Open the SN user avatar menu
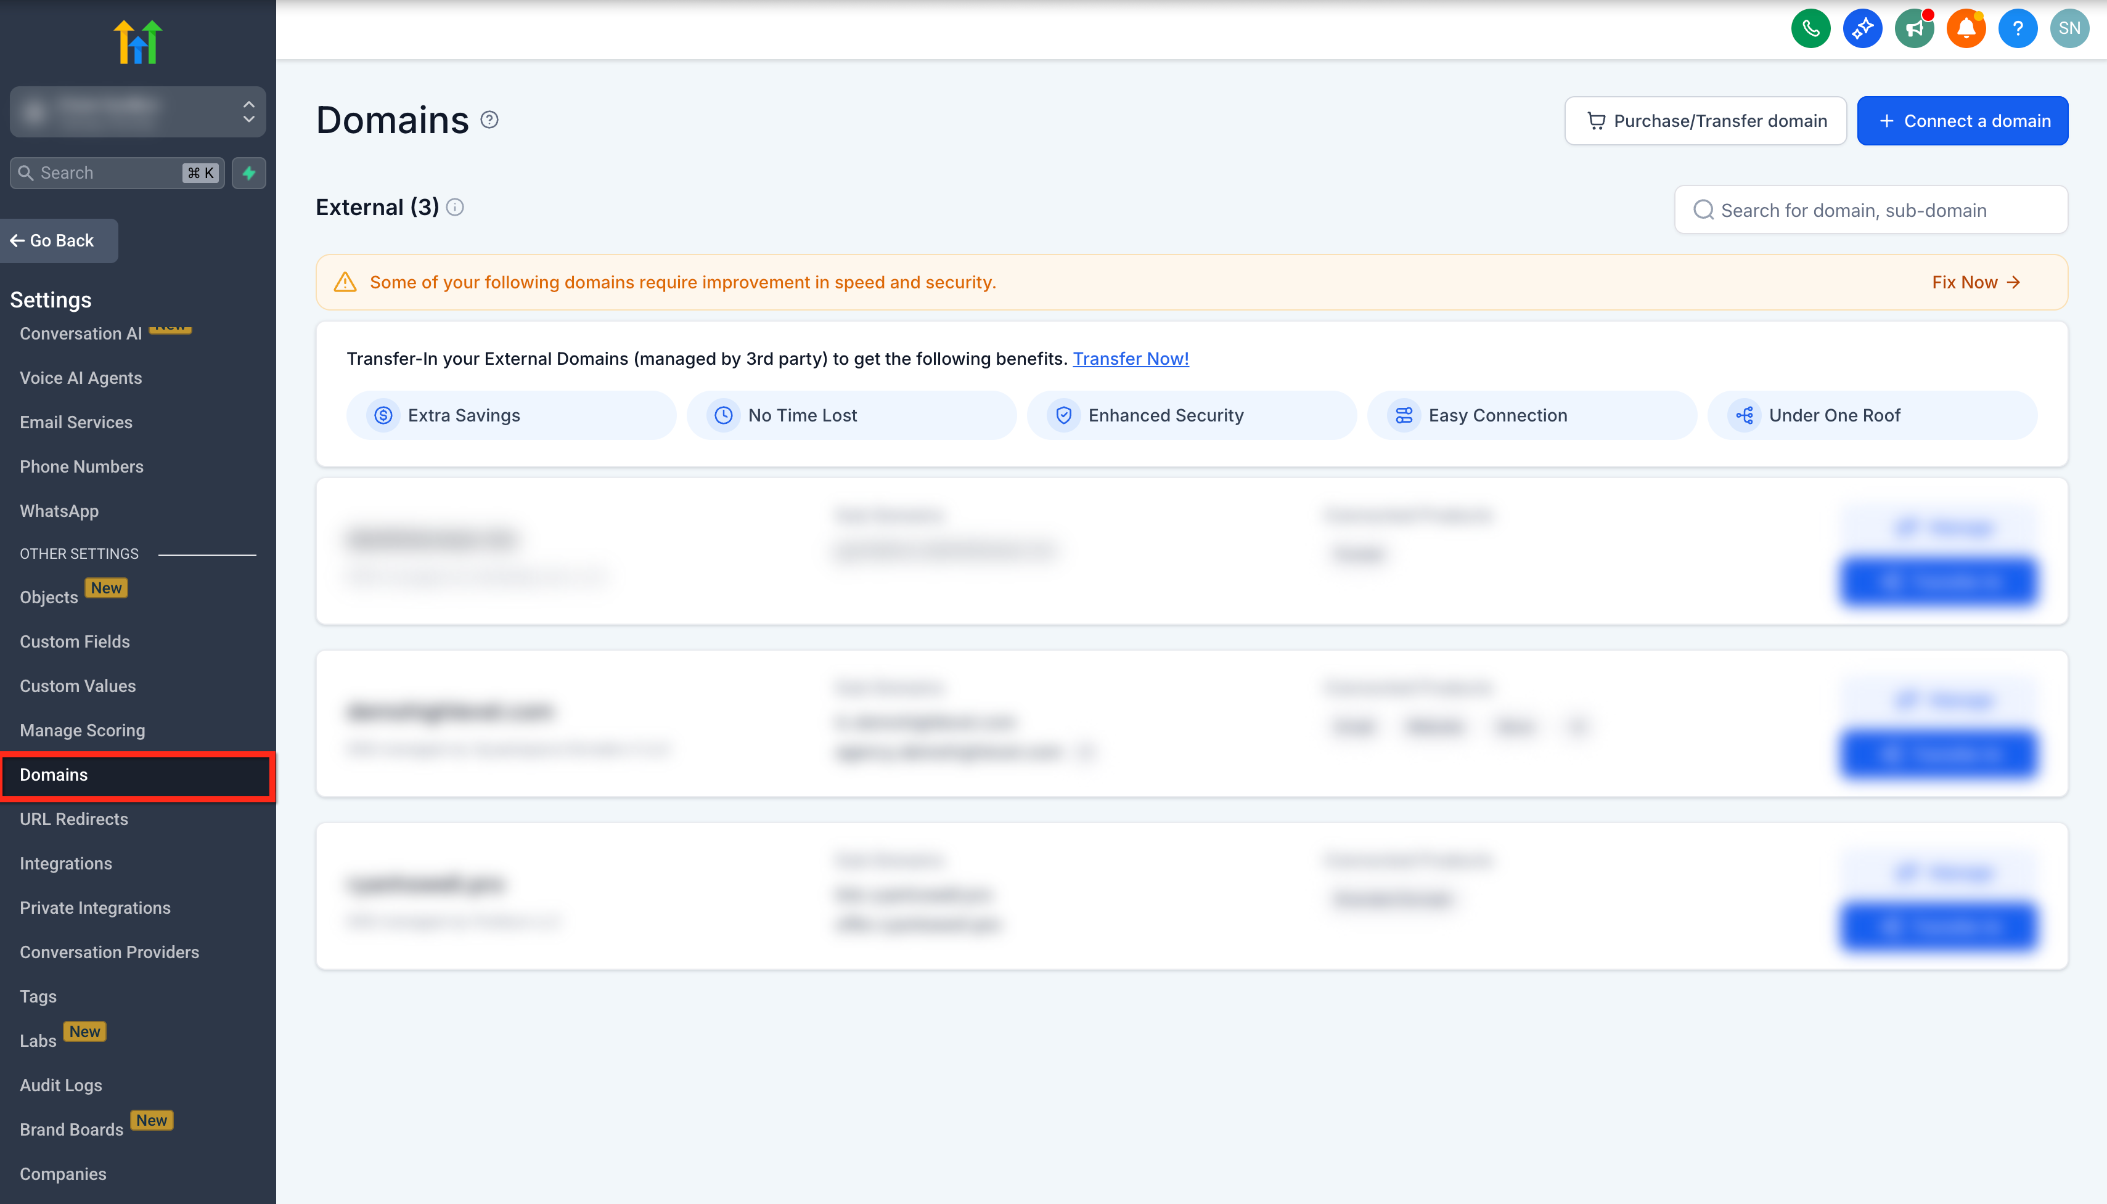The width and height of the screenshot is (2107, 1204). [2069, 29]
